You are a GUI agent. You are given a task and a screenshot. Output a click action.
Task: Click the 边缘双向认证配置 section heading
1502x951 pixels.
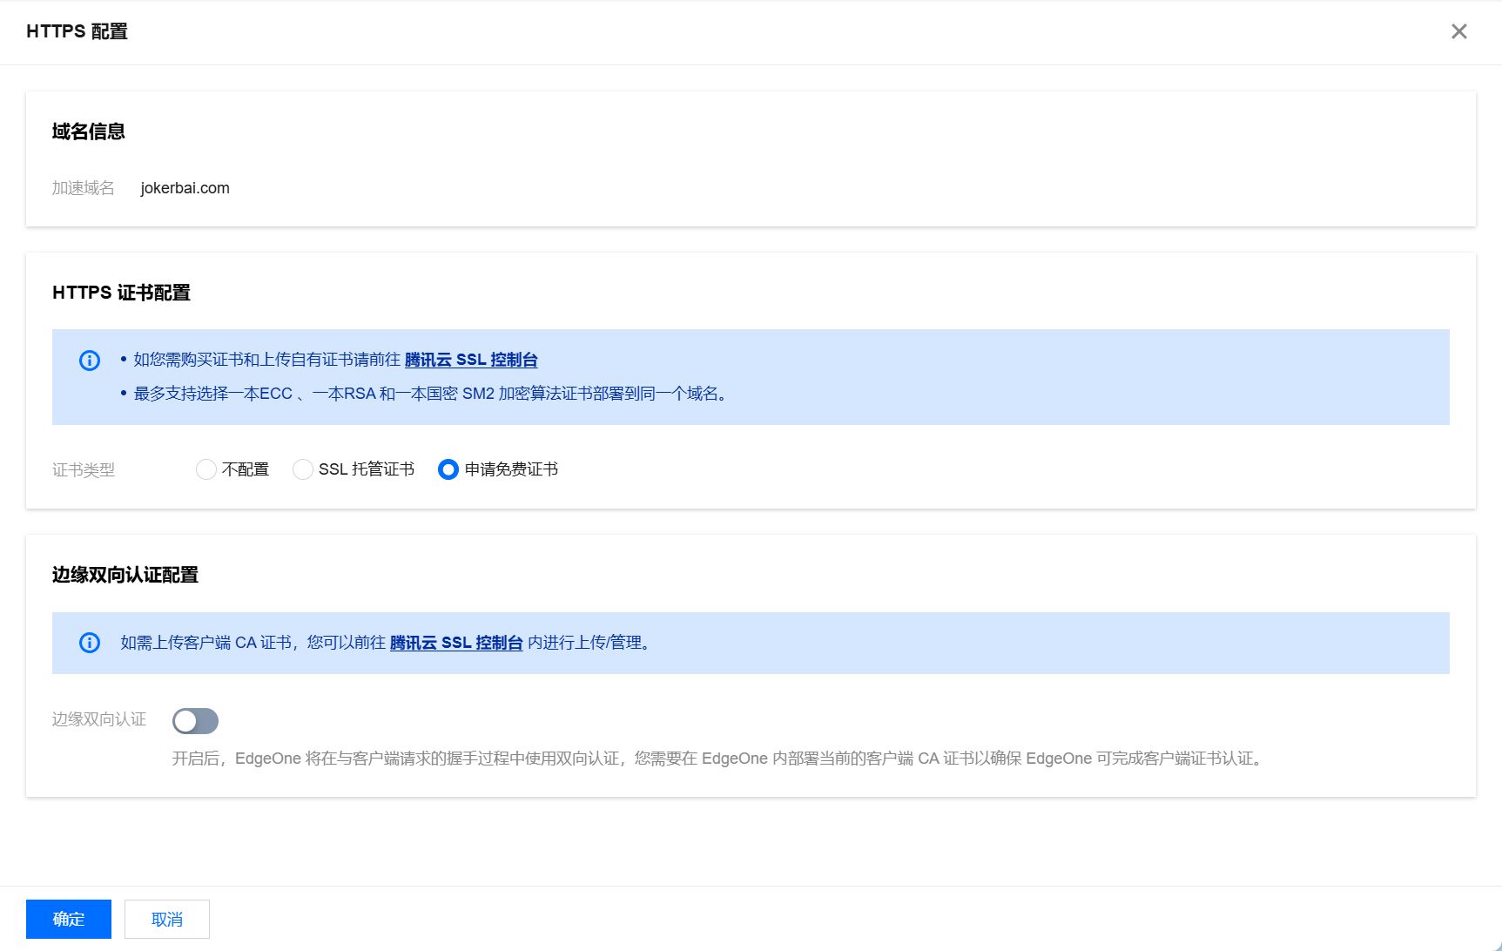[x=125, y=575]
